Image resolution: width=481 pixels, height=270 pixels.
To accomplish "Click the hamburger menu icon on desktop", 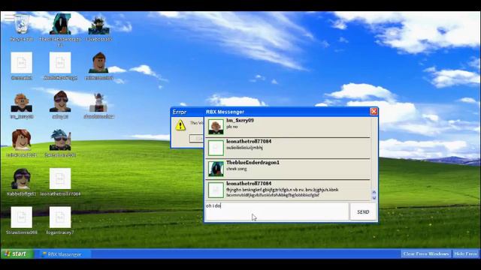I will click(8, 17).
